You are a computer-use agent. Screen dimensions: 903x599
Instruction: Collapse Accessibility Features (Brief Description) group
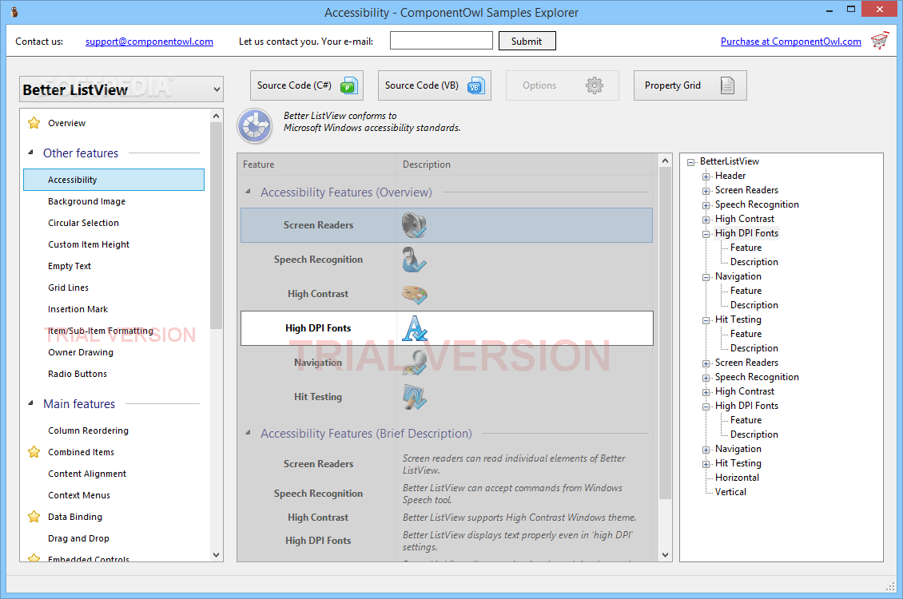point(249,433)
